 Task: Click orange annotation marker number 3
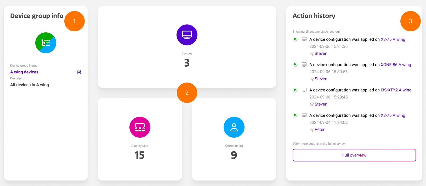[x=410, y=21]
